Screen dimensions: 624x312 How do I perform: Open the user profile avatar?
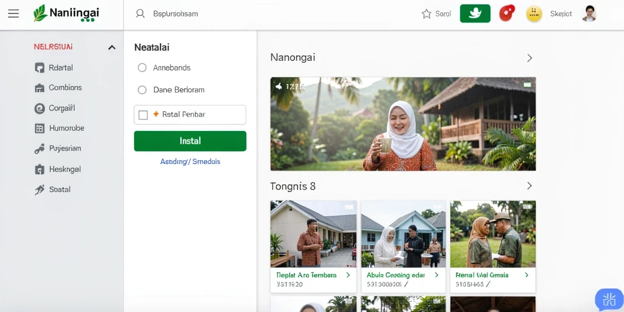589,13
